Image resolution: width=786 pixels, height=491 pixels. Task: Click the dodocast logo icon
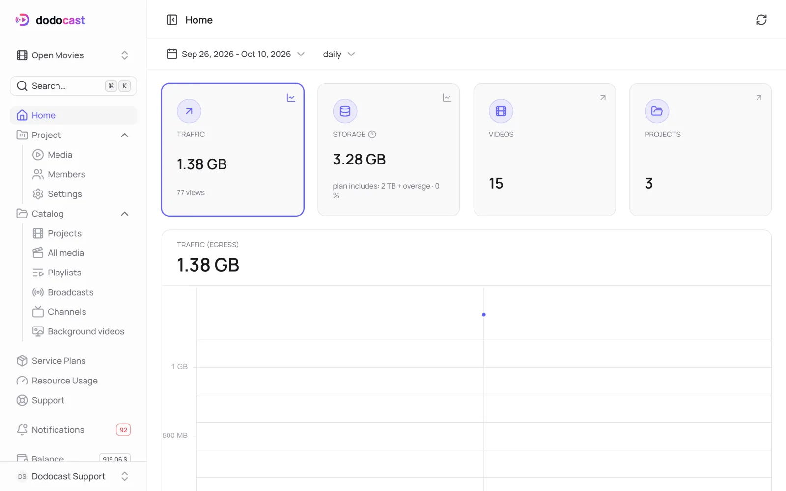[x=22, y=20]
